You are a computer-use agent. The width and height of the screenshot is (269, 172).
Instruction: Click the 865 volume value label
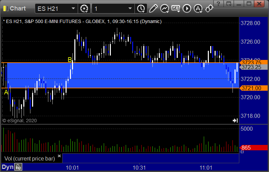pyautogui.click(x=253, y=148)
